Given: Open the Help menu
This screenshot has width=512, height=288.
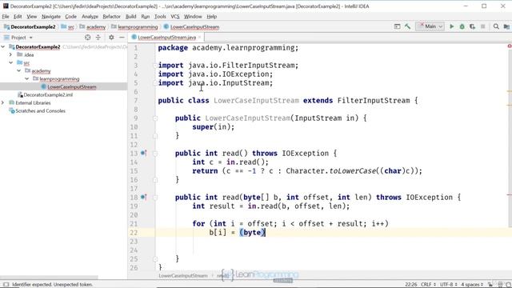Looking at the screenshot, I should (x=211, y=16).
